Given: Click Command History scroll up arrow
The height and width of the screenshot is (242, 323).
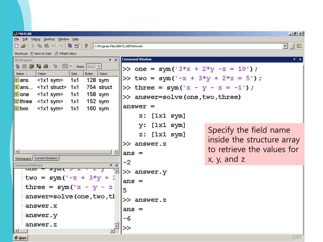Looking at the screenshot, I should (x=117, y=171).
